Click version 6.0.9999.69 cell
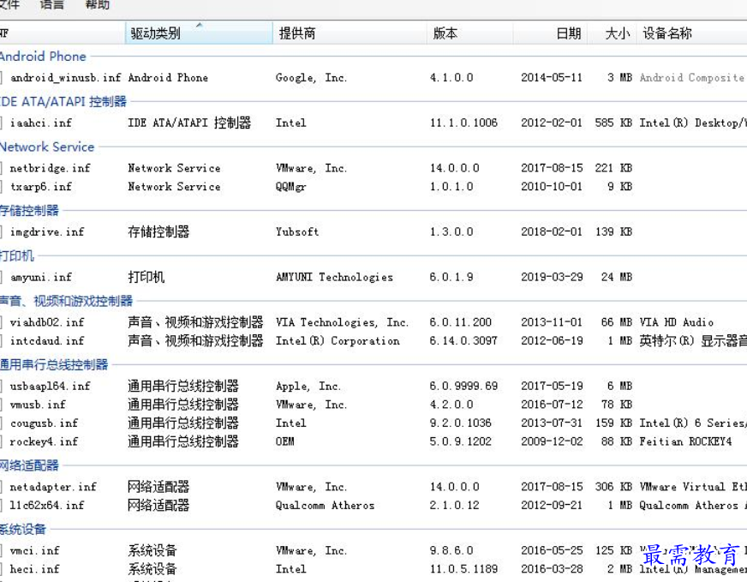747x582 pixels. 463,386
